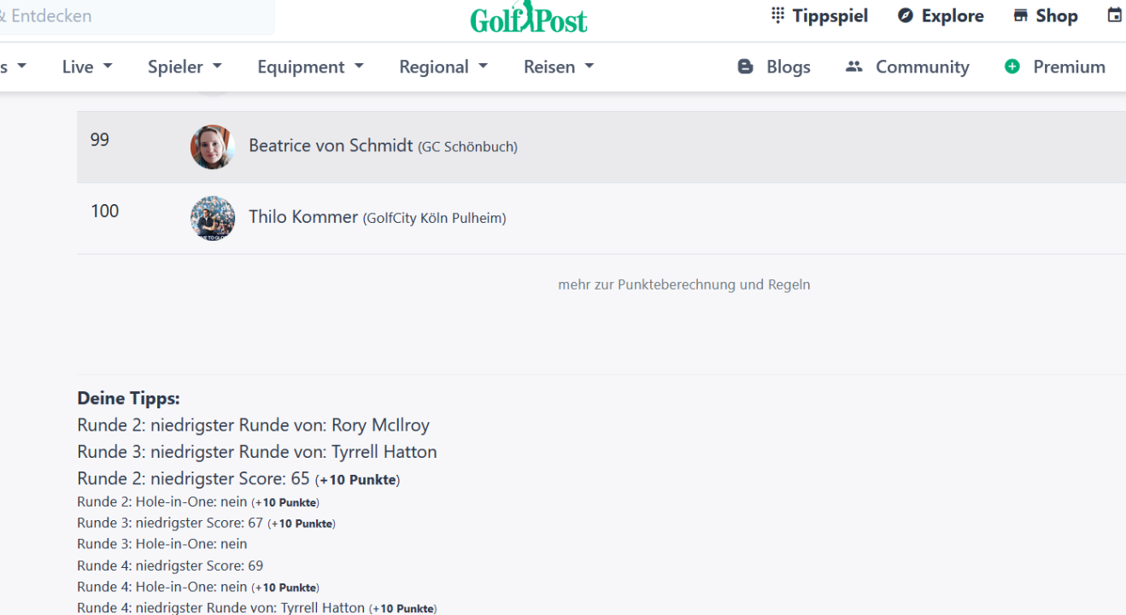Click the Community people icon
Image resolution: width=1126 pixels, height=615 pixels.
(x=853, y=67)
